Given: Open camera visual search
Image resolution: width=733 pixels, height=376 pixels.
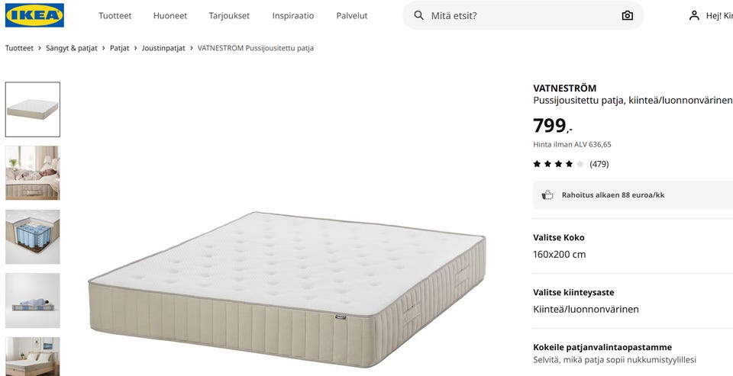Looking at the screenshot, I should click(x=627, y=15).
